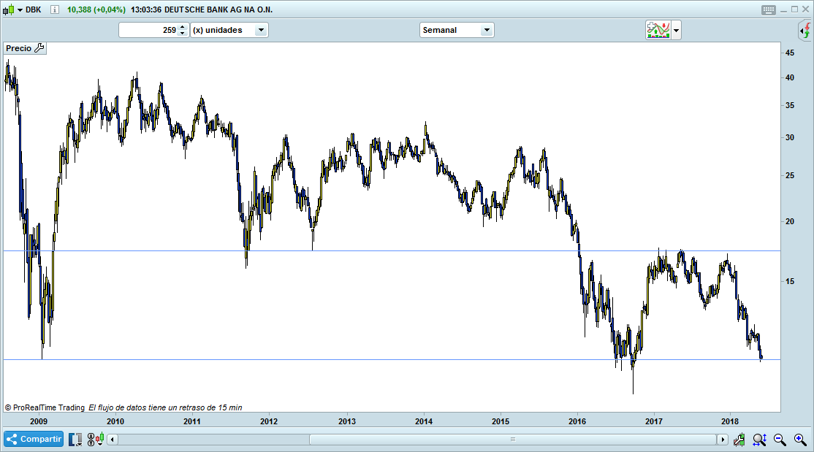This screenshot has height=452, width=814.
Task: Click the auto-fit zoom magnifier with arrows
Action: [x=759, y=439]
